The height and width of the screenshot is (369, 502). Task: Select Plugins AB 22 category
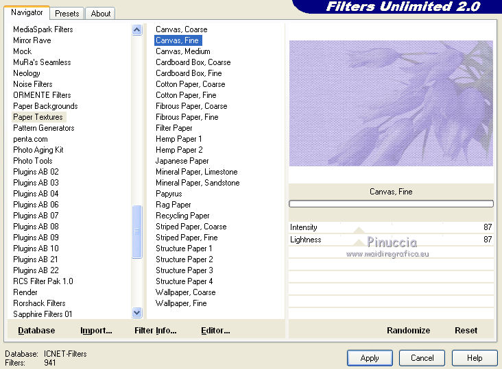[36, 270]
